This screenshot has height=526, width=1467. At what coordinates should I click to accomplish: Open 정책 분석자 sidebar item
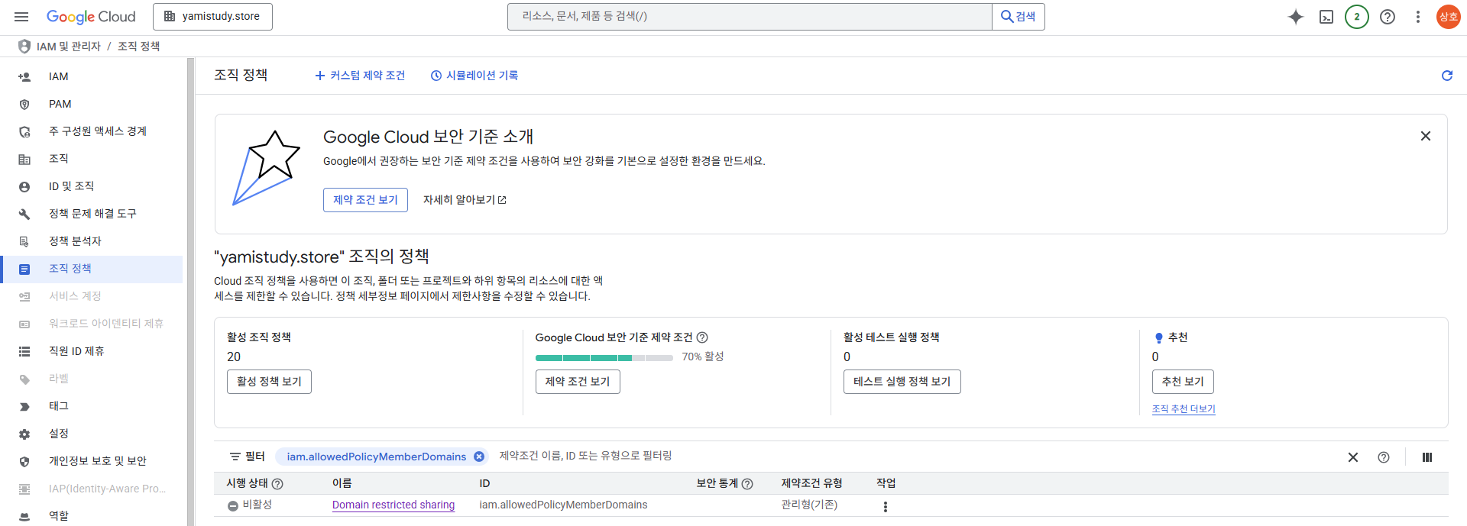pyautogui.click(x=92, y=241)
